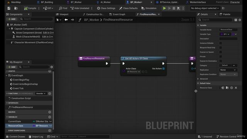Open My Blueprint settings gear
247x139 pixels.
(52, 67)
